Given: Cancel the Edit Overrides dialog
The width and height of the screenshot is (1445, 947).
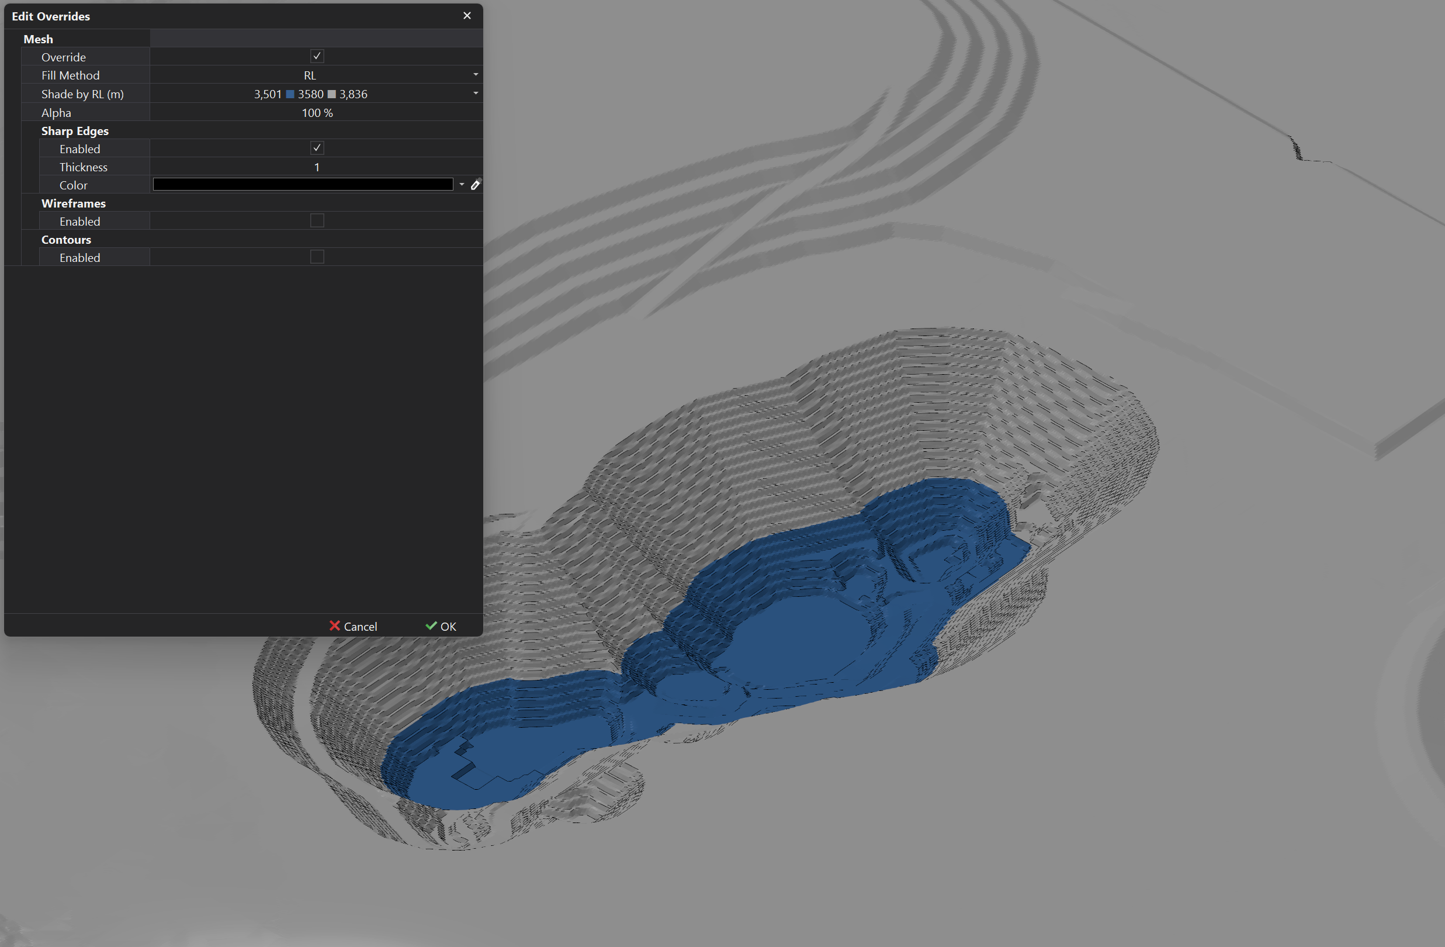Looking at the screenshot, I should coord(361,626).
